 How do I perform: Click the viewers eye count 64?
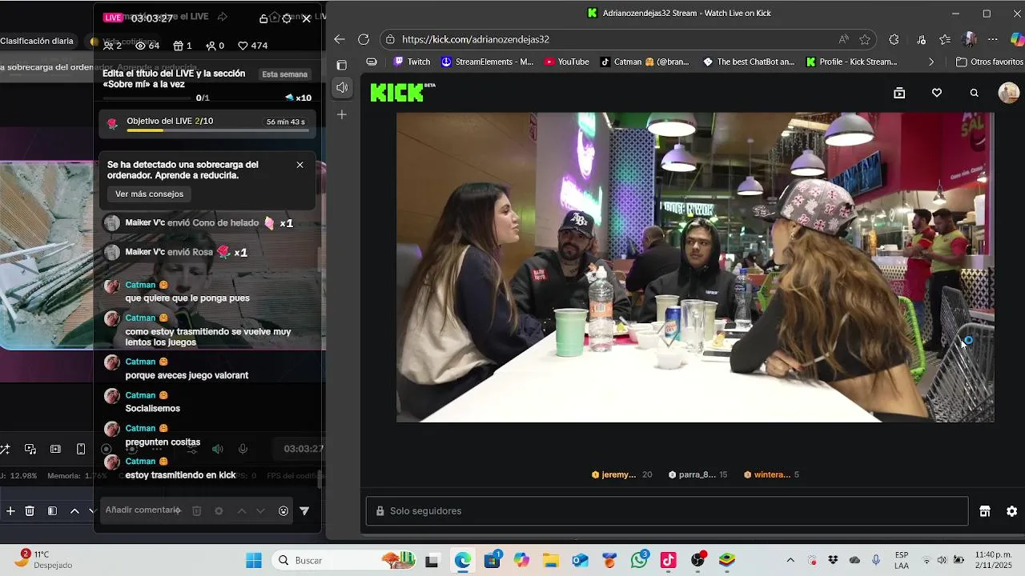tap(147, 46)
